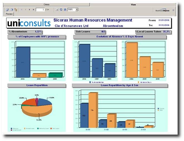Open the 100% zoom dropdown
Viewport: 184px width, 141px height.
click(77, 9)
